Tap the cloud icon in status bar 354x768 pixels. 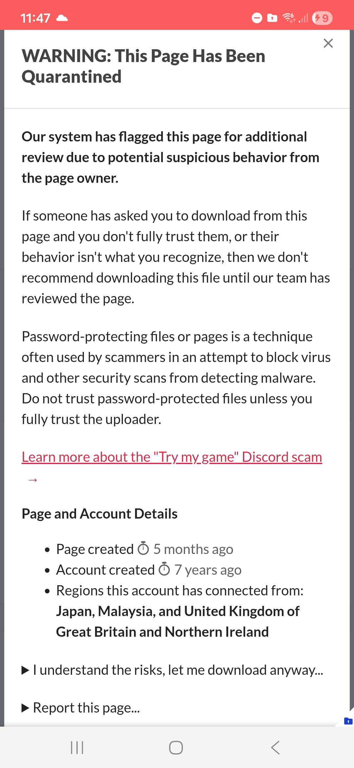[x=62, y=18]
